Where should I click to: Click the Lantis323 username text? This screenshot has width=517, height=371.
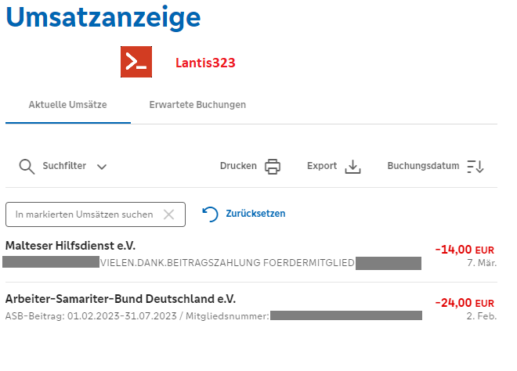[x=205, y=63]
